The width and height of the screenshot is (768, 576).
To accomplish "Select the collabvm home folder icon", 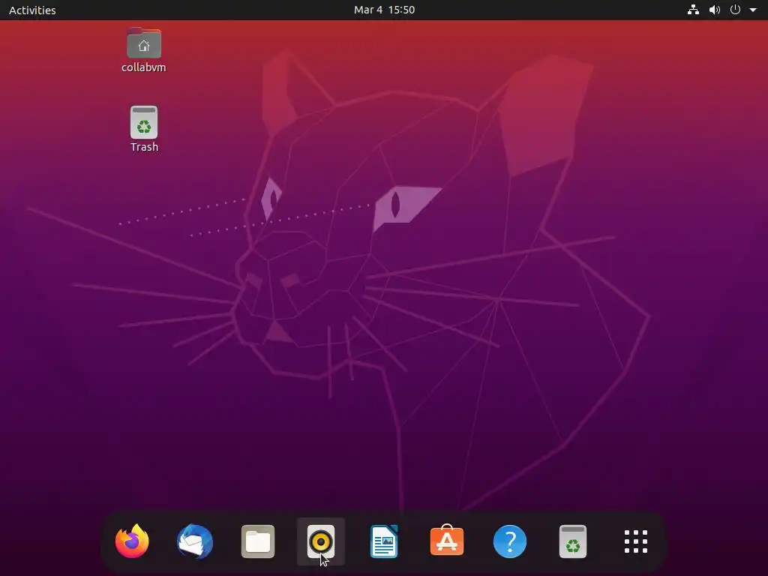I will coord(143,43).
